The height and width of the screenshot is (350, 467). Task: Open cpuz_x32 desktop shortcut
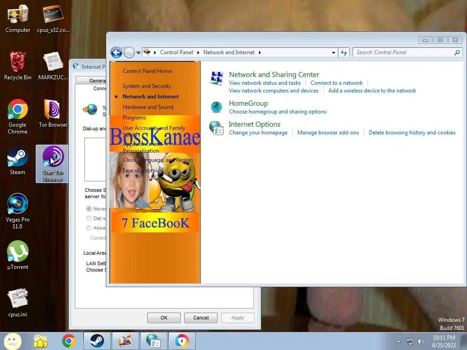coord(53,18)
